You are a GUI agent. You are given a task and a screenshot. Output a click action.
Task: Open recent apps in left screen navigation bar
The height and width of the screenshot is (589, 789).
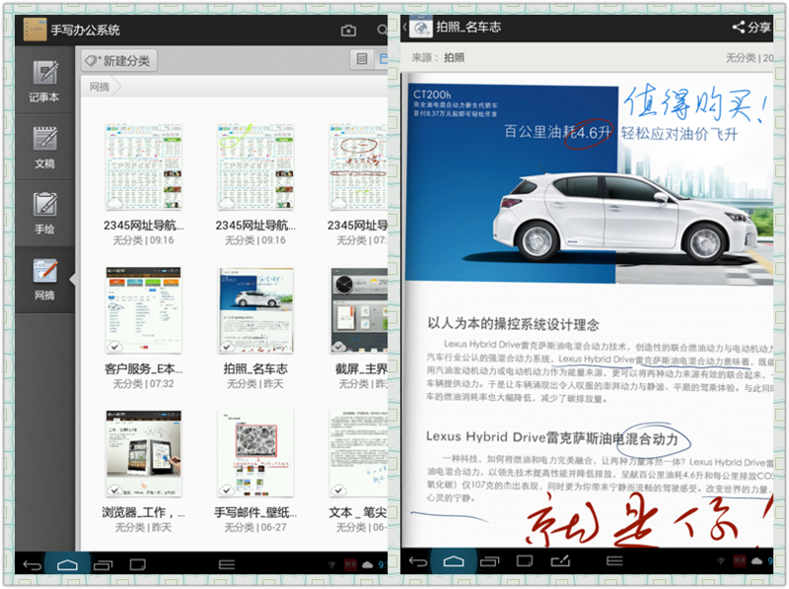point(104,565)
